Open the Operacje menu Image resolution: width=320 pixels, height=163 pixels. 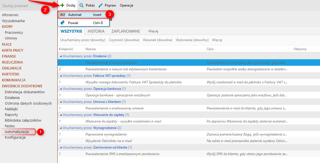pyautogui.click(x=126, y=5)
